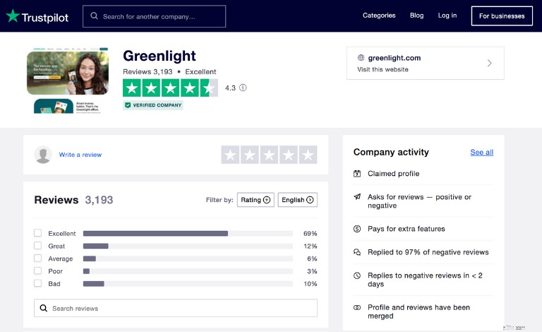
Task: Click the globe icon beside greenlight.com
Action: tap(361, 57)
